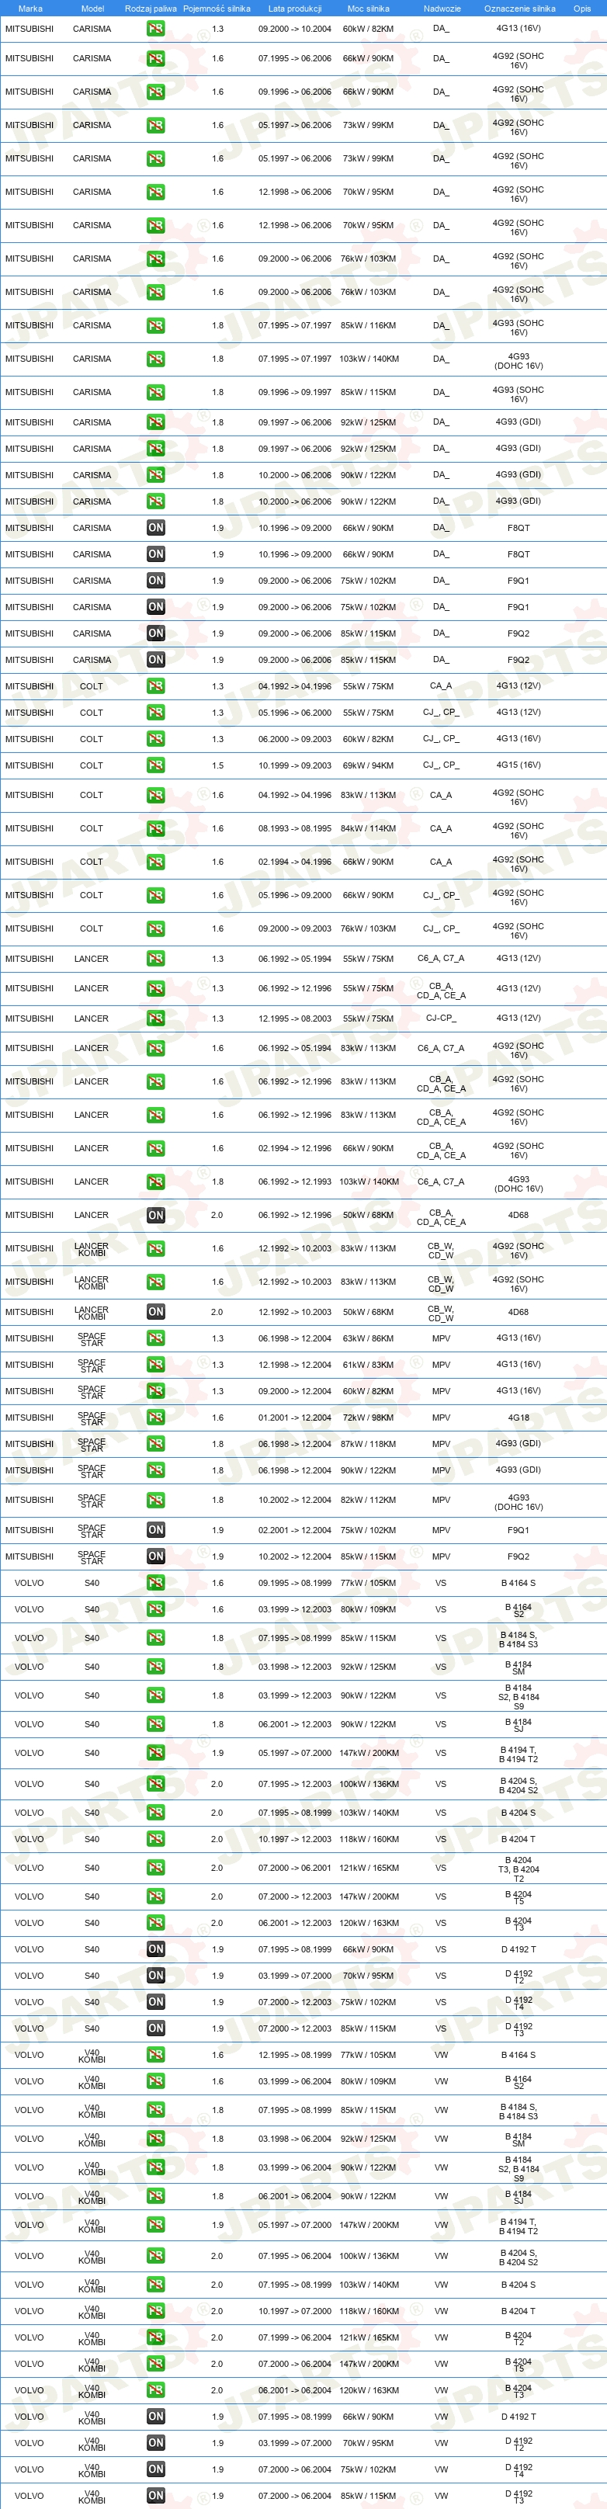Click diesel ON icon in Lancer Kombi 2.0 row
Image resolution: width=607 pixels, height=2509 pixels.
[x=156, y=1312]
